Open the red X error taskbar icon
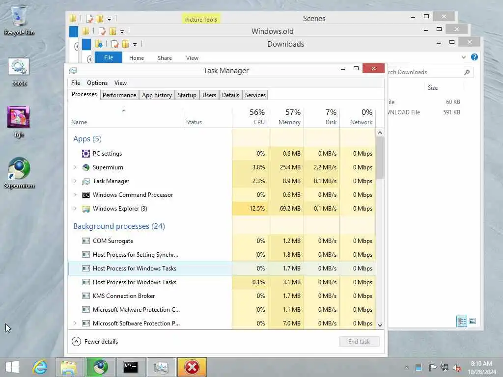The image size is (503, 377). (x=192, y=367)
